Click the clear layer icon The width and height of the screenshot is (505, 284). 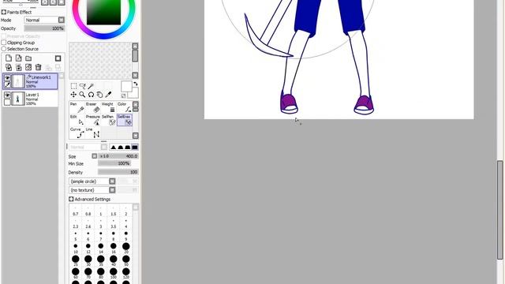click(28, 67)
